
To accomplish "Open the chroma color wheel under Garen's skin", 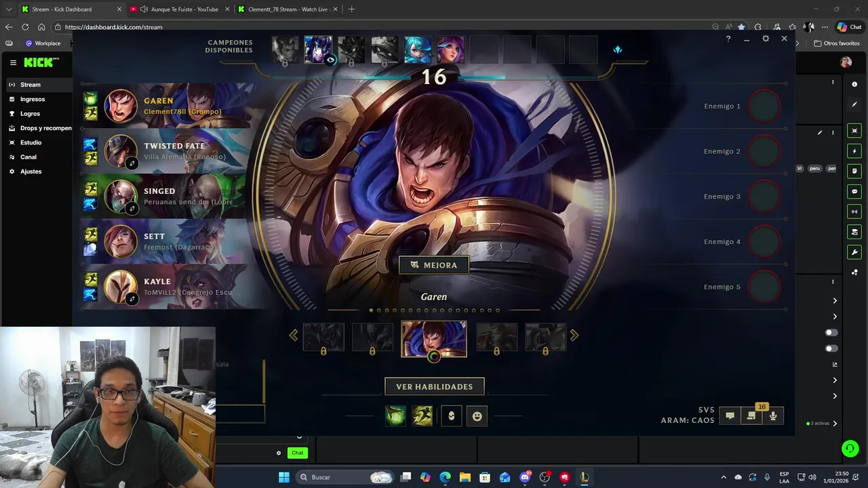I will pyautogui.click(x=434, y=357).
